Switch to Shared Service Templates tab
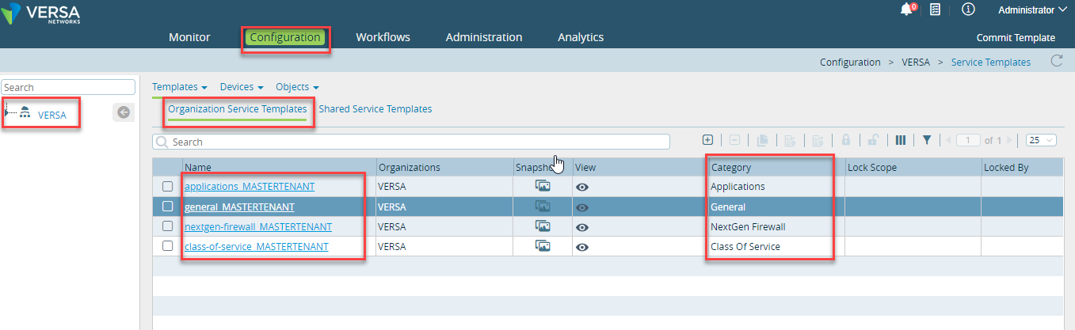Viewport: 1075px width, 330px height. pos(375,109)
